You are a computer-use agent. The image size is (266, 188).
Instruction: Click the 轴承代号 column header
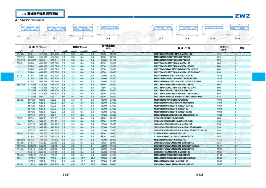pyautogui.click(x=184, y=48)
